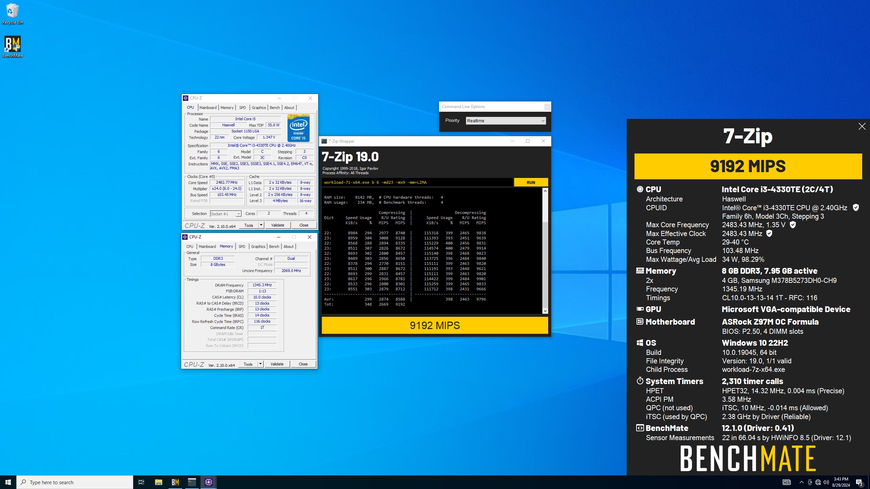Viewport: 870px width, 489px height.
Task: Click the Intel Core i5 logo in CPU-Z
Action: coord(298,128)
